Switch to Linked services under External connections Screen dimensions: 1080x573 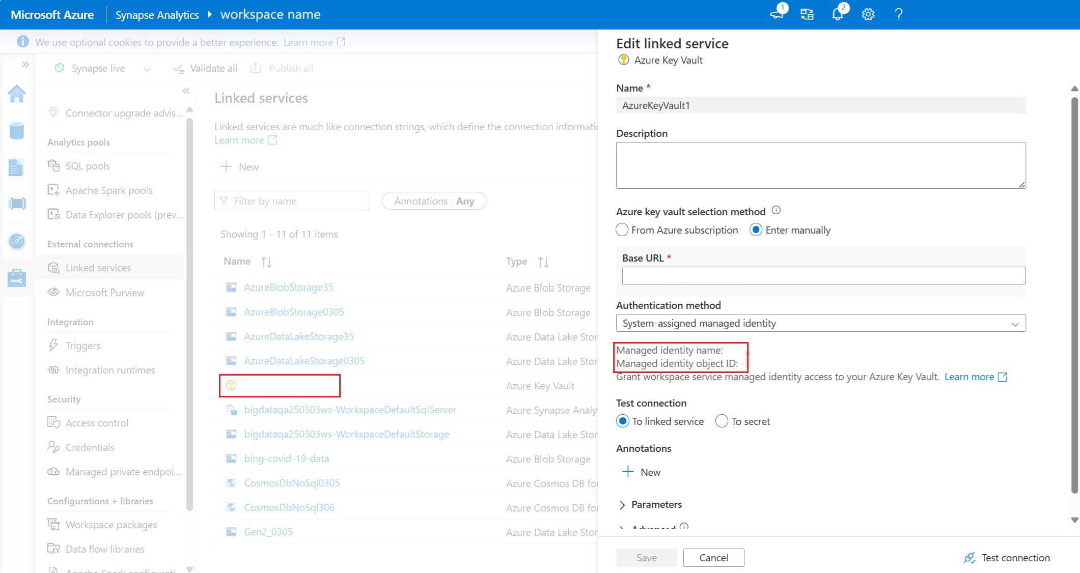click(97, 267)
